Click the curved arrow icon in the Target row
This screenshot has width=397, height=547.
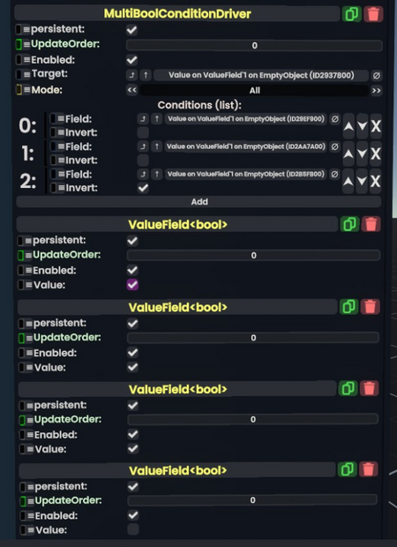[131, 75]
